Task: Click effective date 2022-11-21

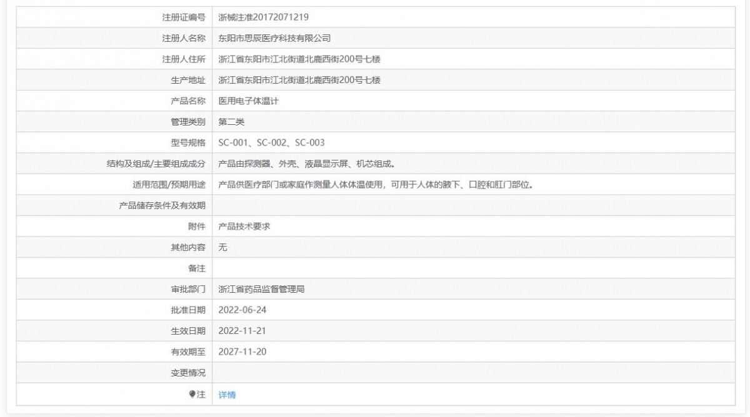Action: pyautogui.click(x=242, y=331)
